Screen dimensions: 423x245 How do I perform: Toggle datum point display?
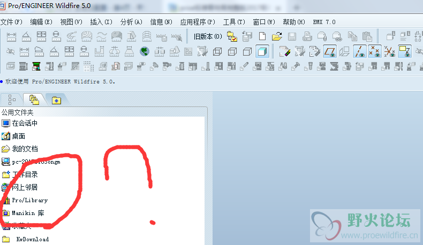[374, 51]
